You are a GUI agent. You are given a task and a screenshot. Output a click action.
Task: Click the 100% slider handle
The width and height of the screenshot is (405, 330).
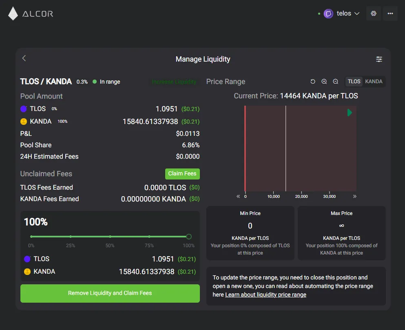click(189, 237)
